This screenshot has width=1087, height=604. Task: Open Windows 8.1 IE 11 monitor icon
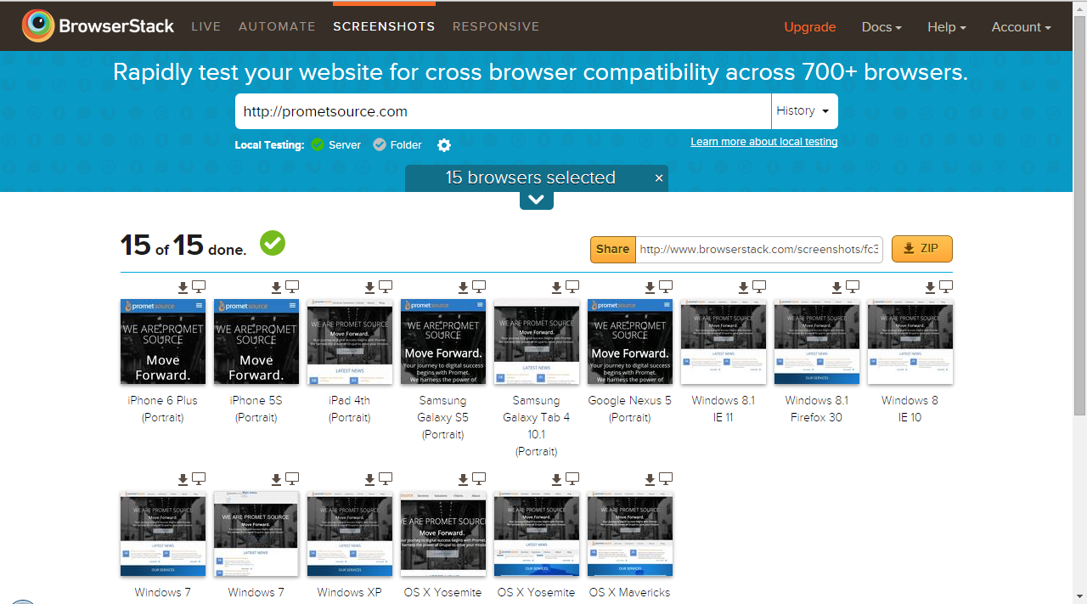coord(759,287)
